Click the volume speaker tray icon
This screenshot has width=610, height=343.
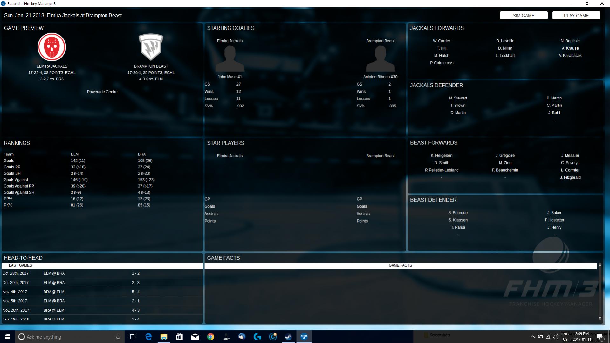(556, 337)
